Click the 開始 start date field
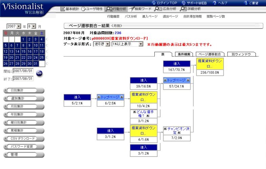 pos(23,71)
